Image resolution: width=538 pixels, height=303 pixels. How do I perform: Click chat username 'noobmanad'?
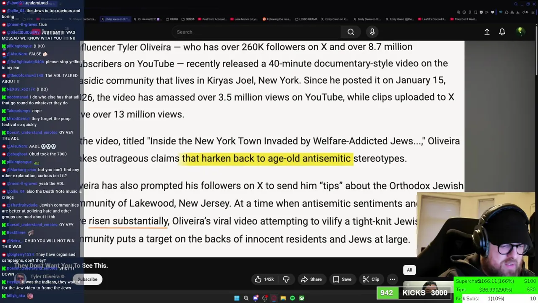tap(17, 97)
